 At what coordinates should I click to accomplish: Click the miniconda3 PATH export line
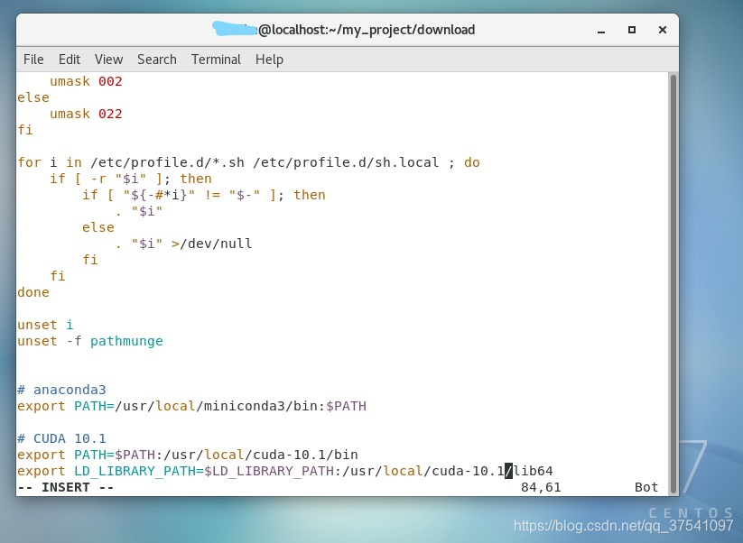tap(192, 406)
